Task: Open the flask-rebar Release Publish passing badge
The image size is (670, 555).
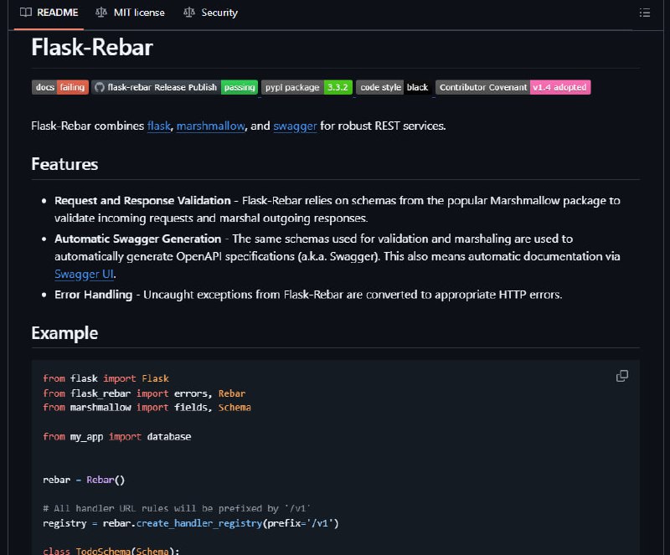Action: (174, 87)
